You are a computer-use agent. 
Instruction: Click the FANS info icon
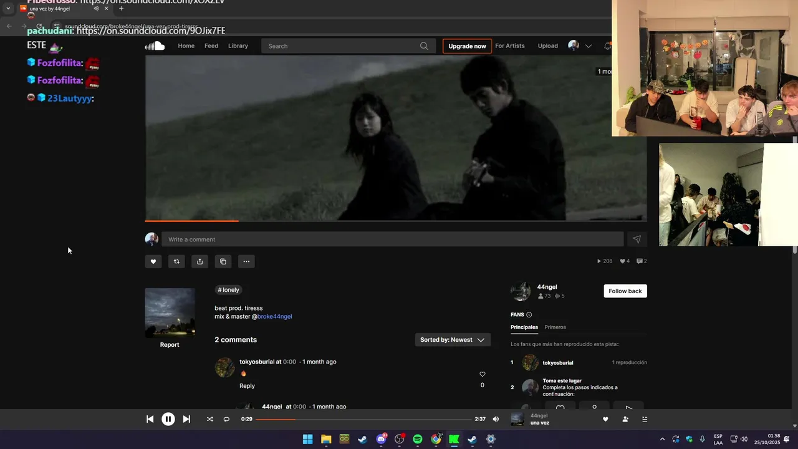529,315
